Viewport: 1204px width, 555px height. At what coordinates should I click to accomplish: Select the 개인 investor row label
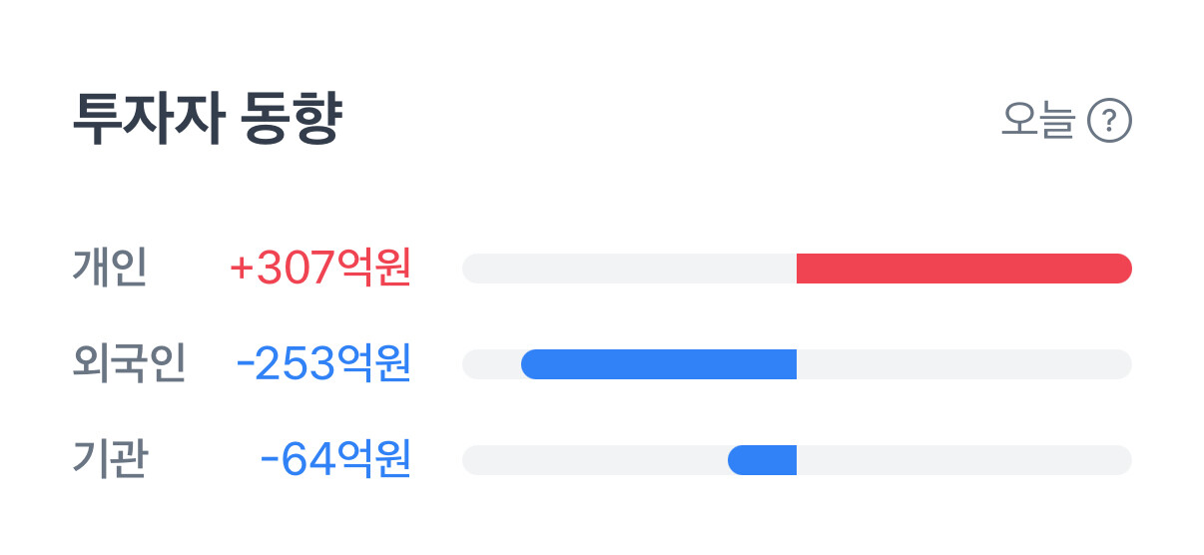point(110,269)
